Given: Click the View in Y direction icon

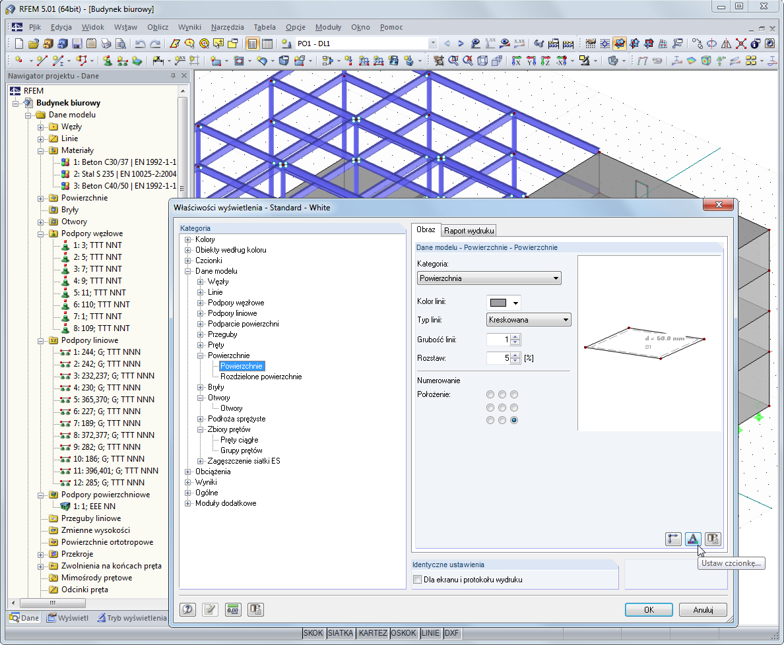Looking at the screenshot, I should (531, 61).
